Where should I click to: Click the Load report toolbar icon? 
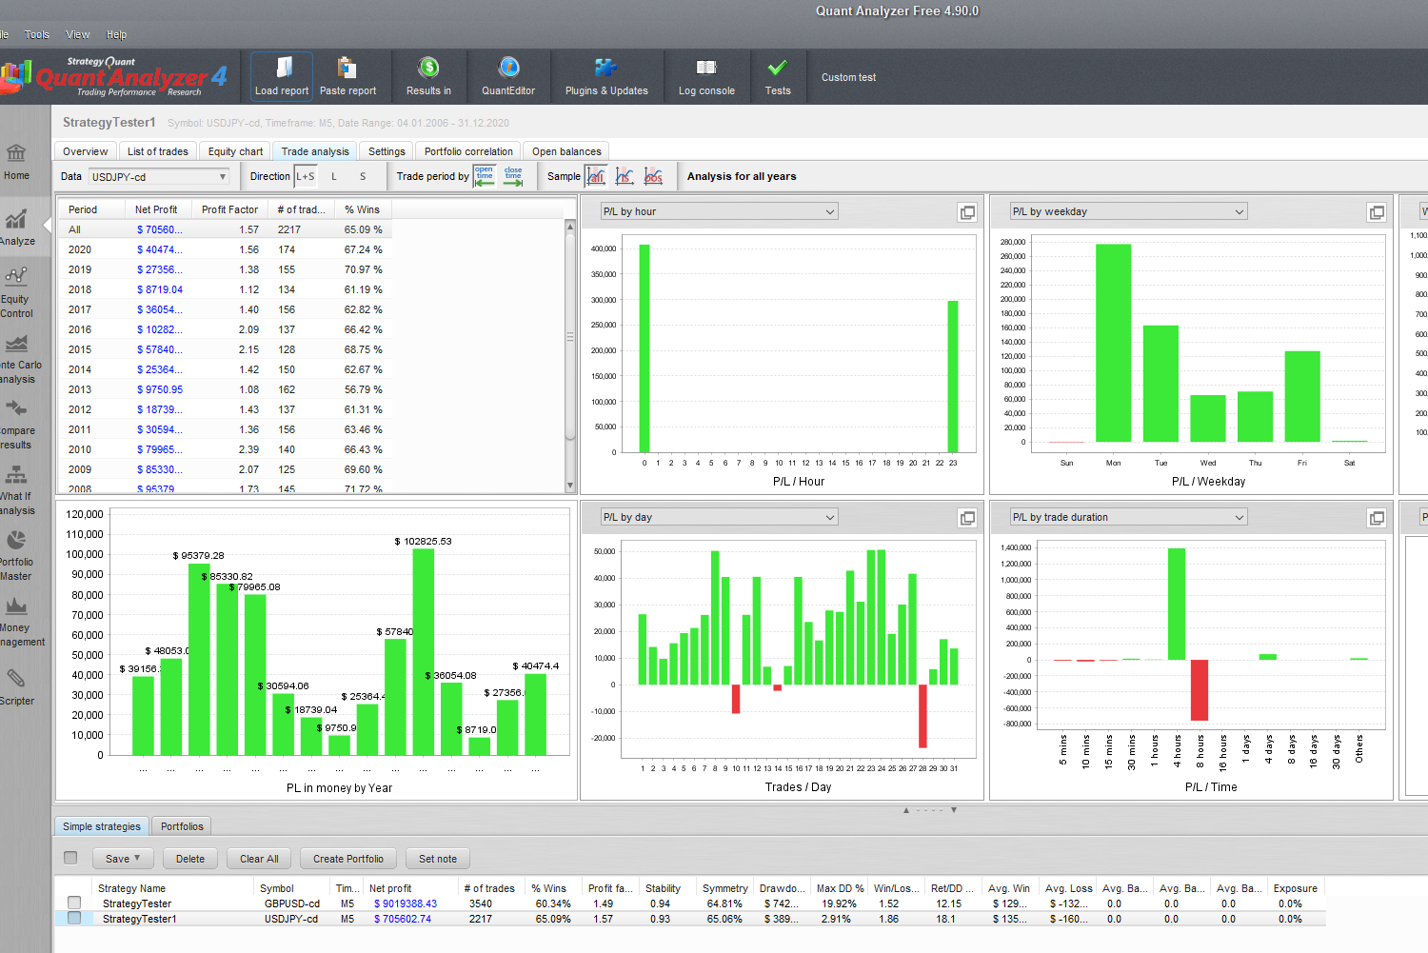click(283, 69)
